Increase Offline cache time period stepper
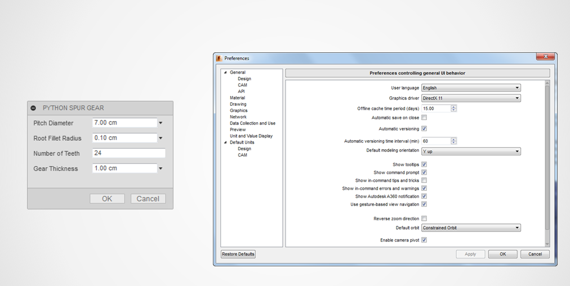This screenshot has height=286, width=570. click(454, 106)
